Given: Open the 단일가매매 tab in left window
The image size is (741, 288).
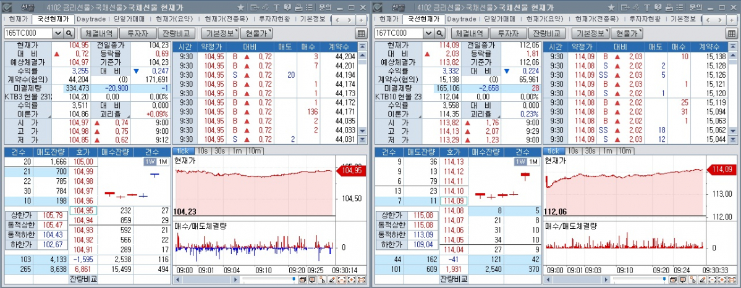Looking at the screenshot, I should tap(130, 19).
